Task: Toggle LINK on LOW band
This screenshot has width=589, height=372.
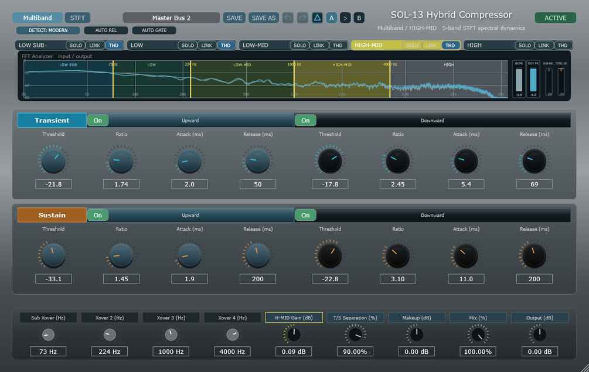Action: [x=207, y=46]
